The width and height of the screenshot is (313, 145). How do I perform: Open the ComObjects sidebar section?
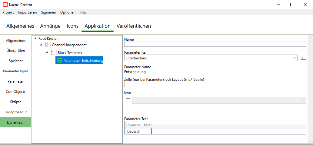(16, 92)
